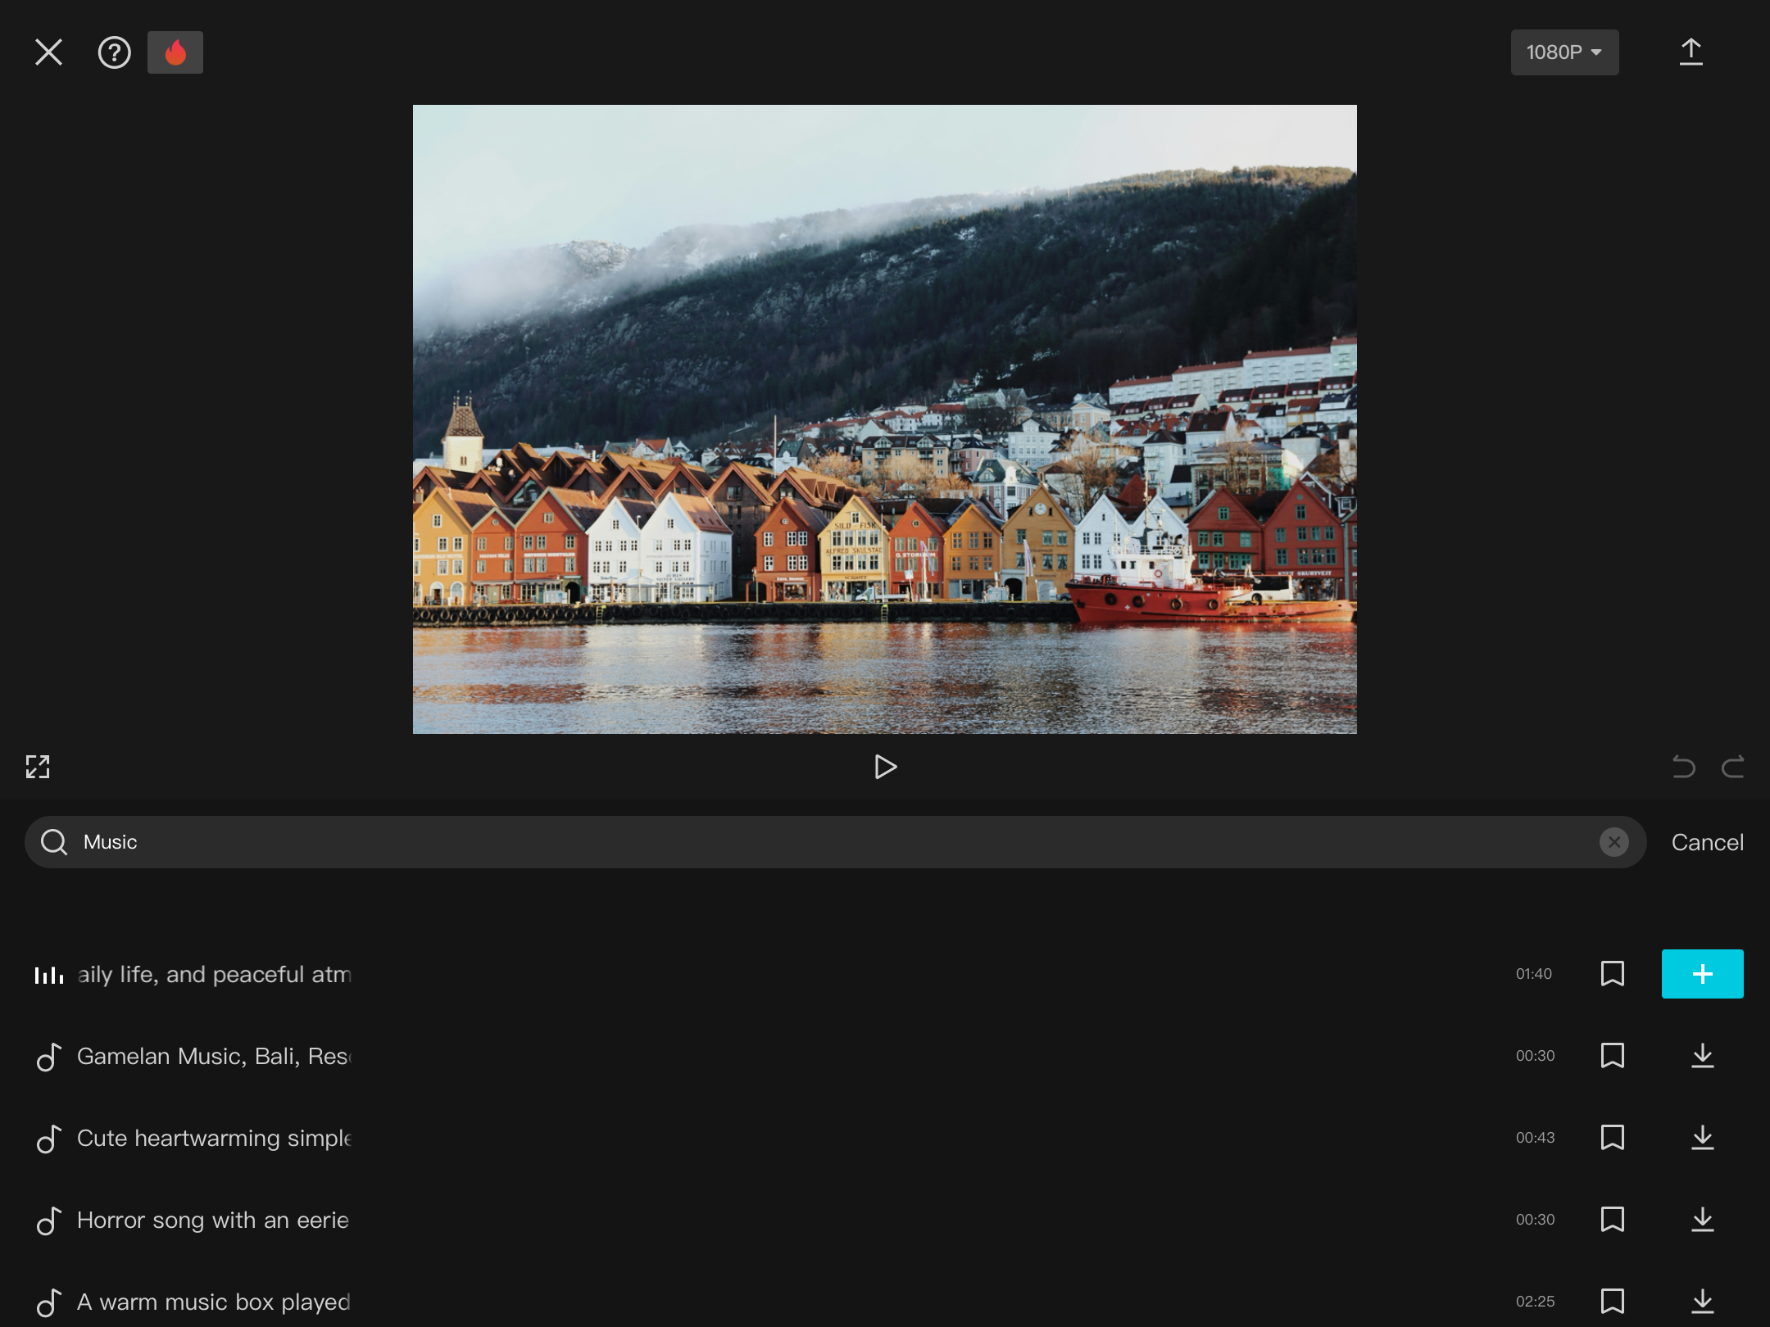Click the export/upload button top right
The width and height of the screenshot is (1770, 1327).
pos(1691,52)
